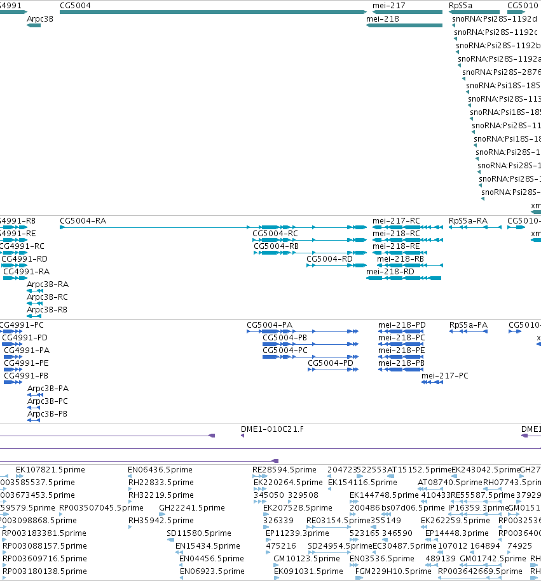
Task: Click EST EN06436.5prime
Action: 160,469
